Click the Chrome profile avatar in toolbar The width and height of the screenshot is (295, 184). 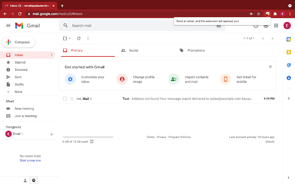283,14
